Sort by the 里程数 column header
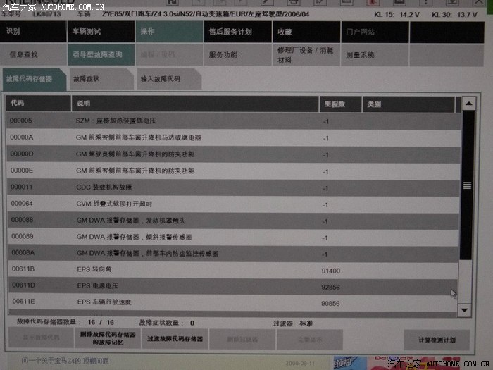This screenshot has width=493, height=370. point(339,104)
